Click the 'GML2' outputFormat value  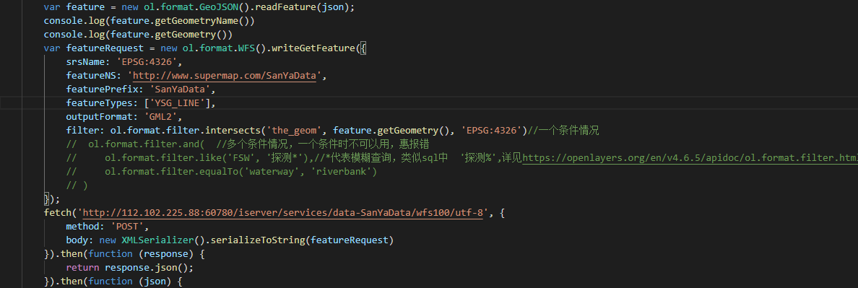161,117
